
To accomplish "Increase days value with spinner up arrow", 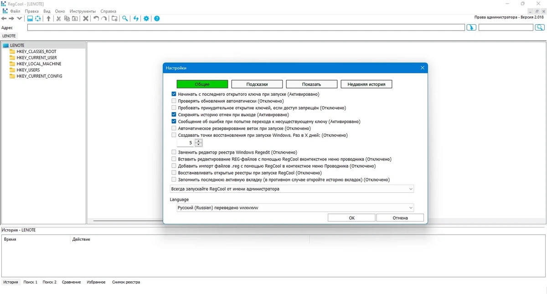I will pos(198,141).
